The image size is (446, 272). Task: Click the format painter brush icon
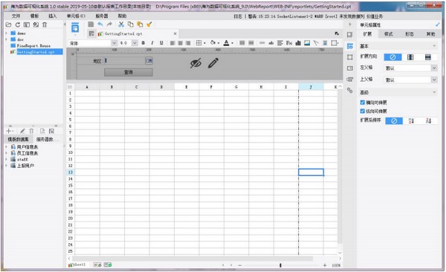coord(149,25)
